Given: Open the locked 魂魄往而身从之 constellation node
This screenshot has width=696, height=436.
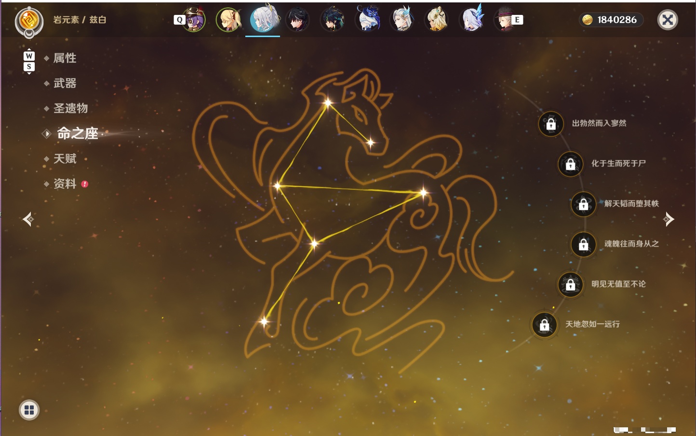Looking at the screenshot, I should (x=583, y=244).
